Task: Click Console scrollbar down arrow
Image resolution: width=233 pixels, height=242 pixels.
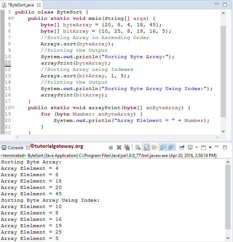Action: 228,238
